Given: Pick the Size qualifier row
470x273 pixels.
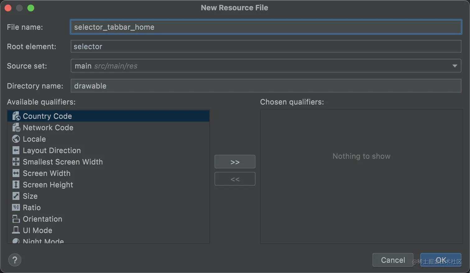Looking at the screenshot, I should pos(108,196).
